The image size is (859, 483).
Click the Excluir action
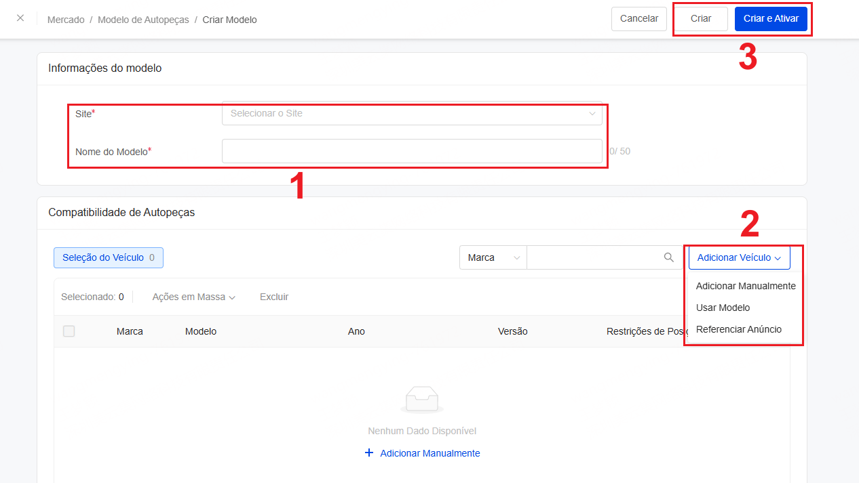(274, 297)
